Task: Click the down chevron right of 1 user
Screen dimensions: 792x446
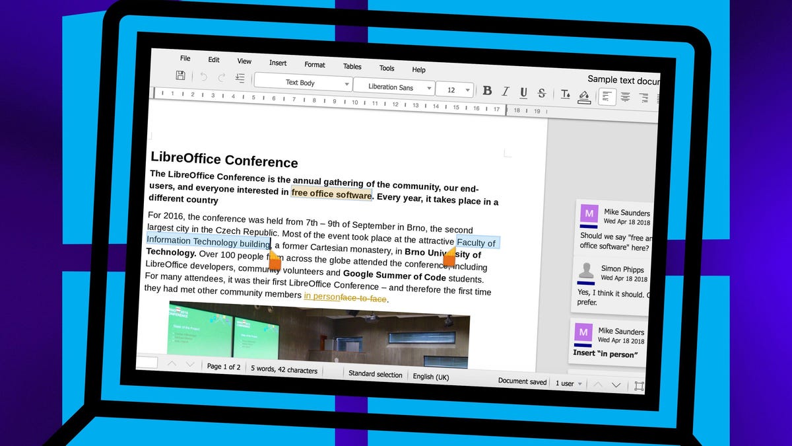Action: [x=616, y=385]
